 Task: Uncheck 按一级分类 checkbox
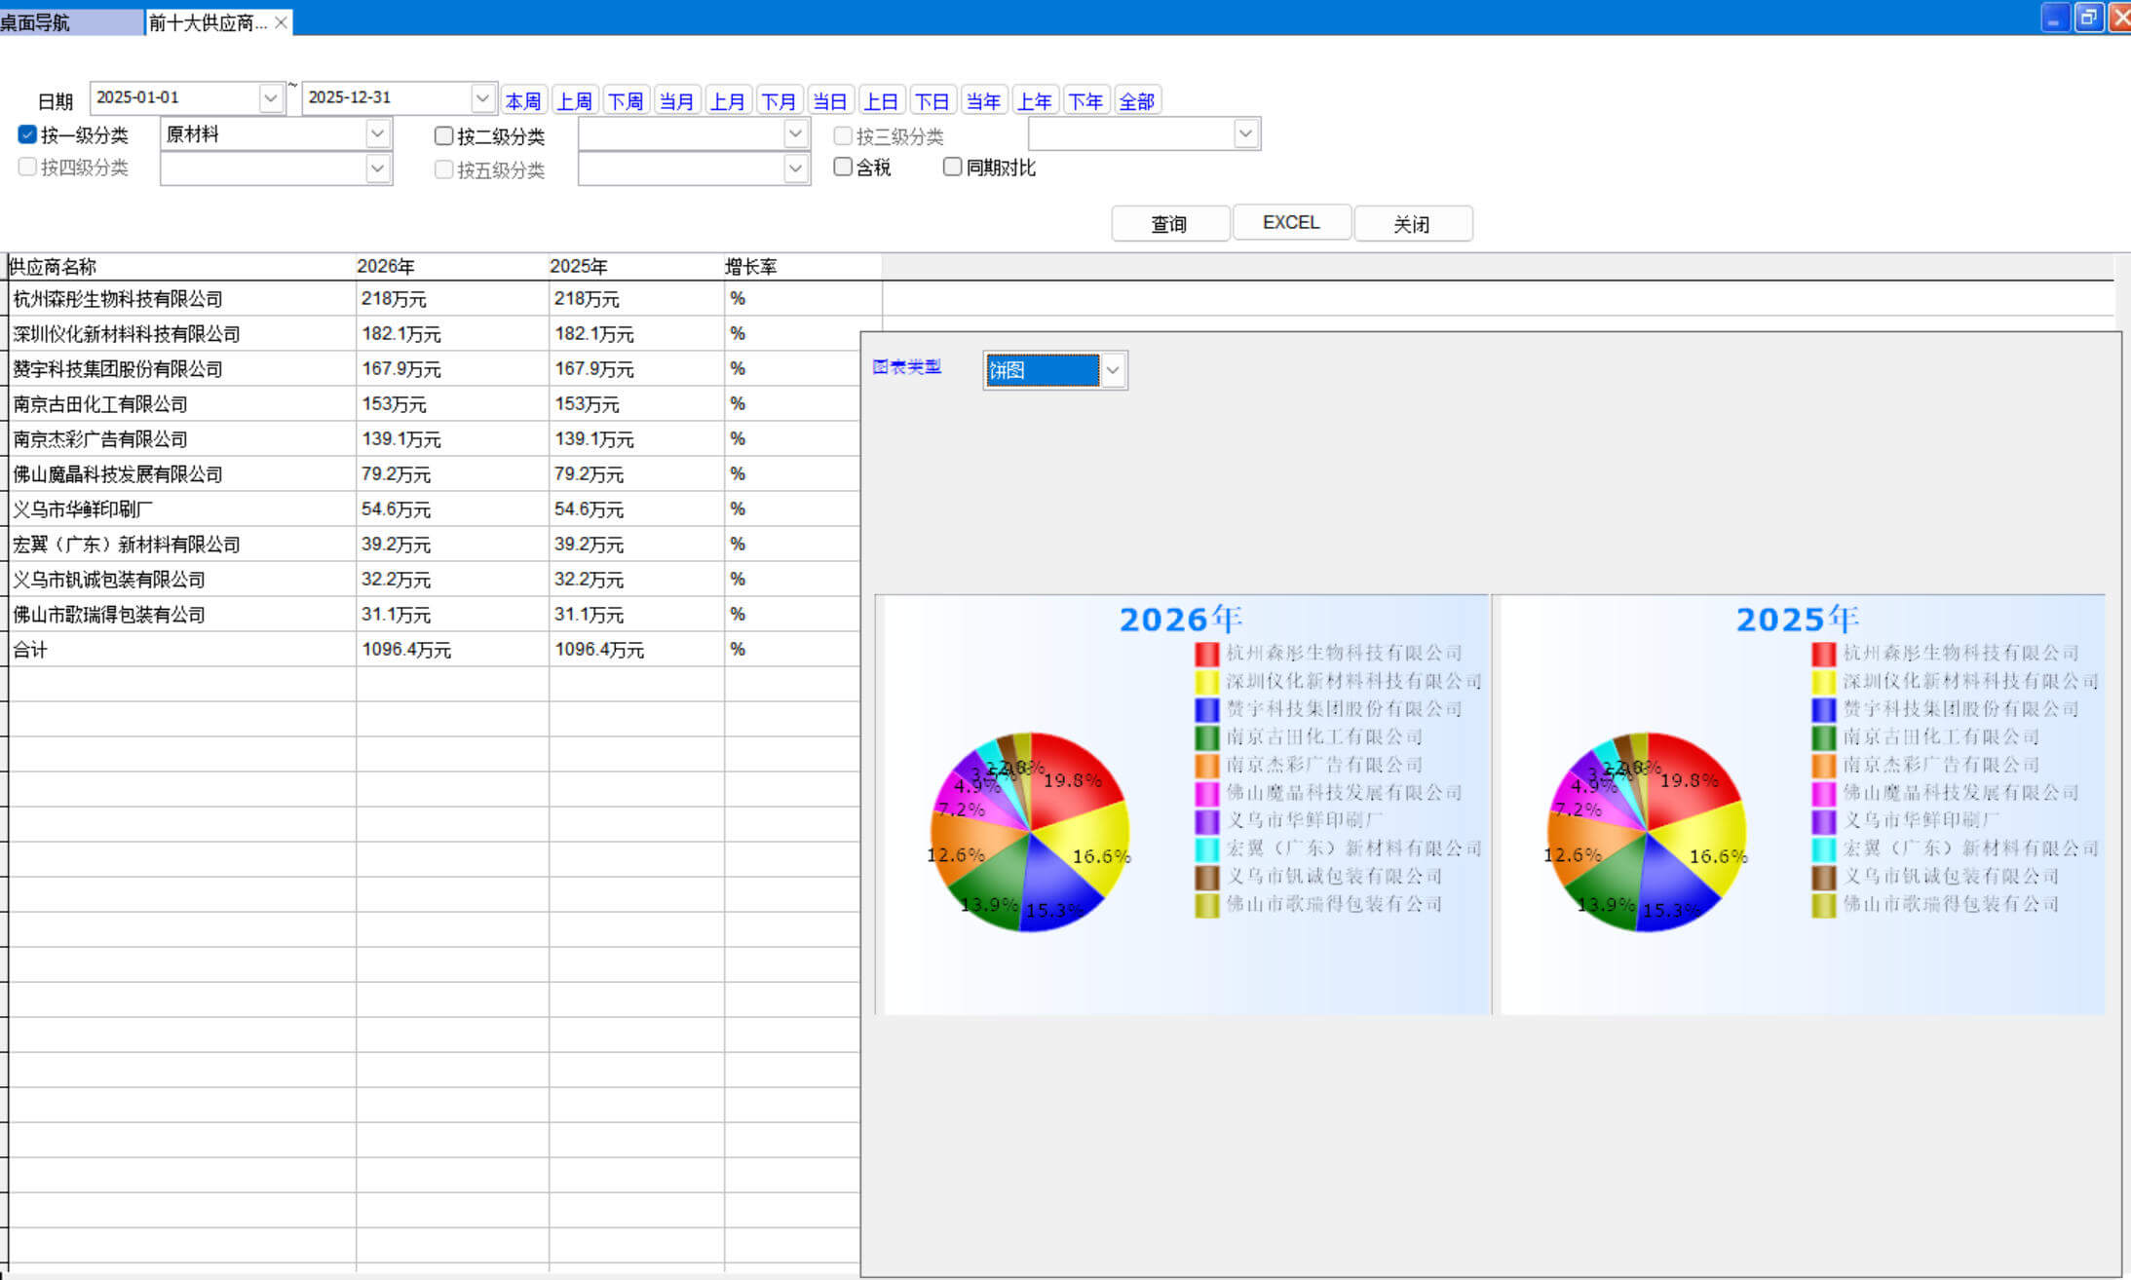pyautogui.click(x=27, y=134)
